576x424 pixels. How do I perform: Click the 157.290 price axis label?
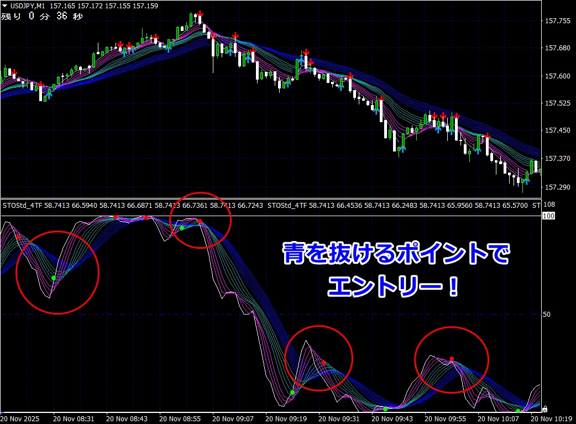click(x=558, y=187)
